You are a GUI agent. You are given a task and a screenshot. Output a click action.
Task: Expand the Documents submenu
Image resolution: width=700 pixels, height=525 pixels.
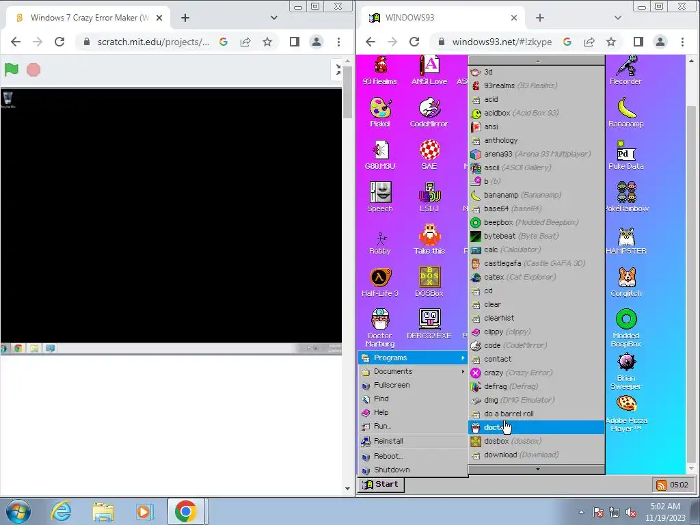click(x=413, y=371)
